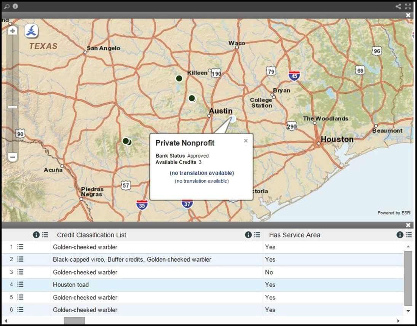Screen dimensions: 417x326
Task: Toggle fullscreen with the expand icon
Action: coord(408,6)
